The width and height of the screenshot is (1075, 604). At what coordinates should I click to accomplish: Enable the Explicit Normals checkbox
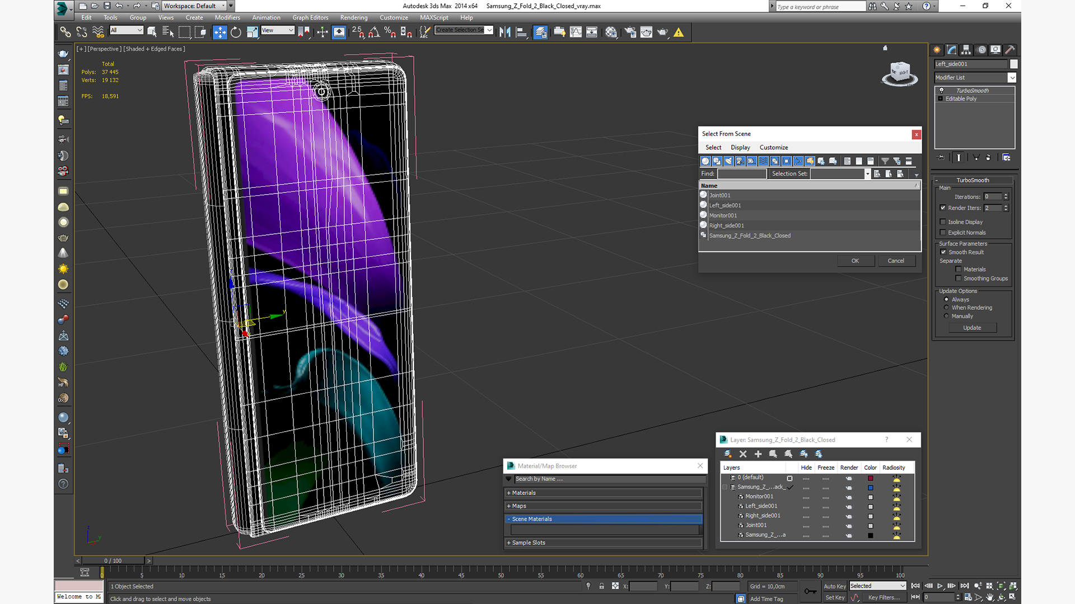coord(943,232)
